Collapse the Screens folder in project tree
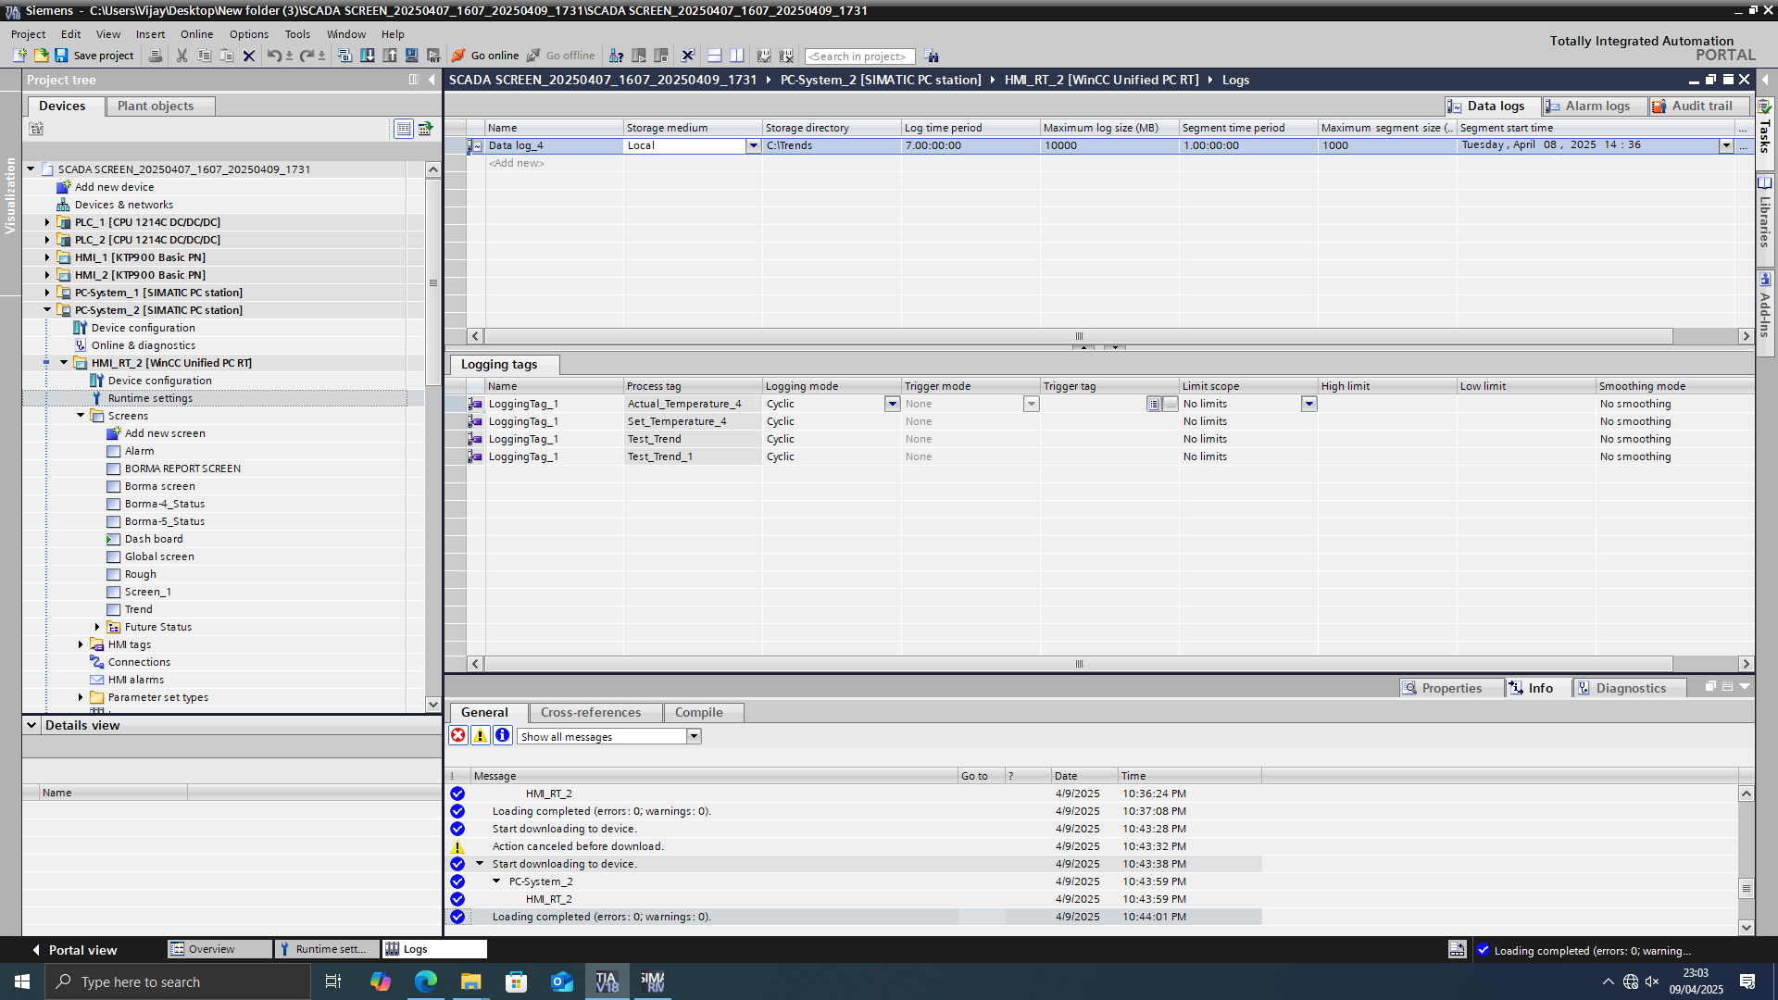 coord(81,416)
